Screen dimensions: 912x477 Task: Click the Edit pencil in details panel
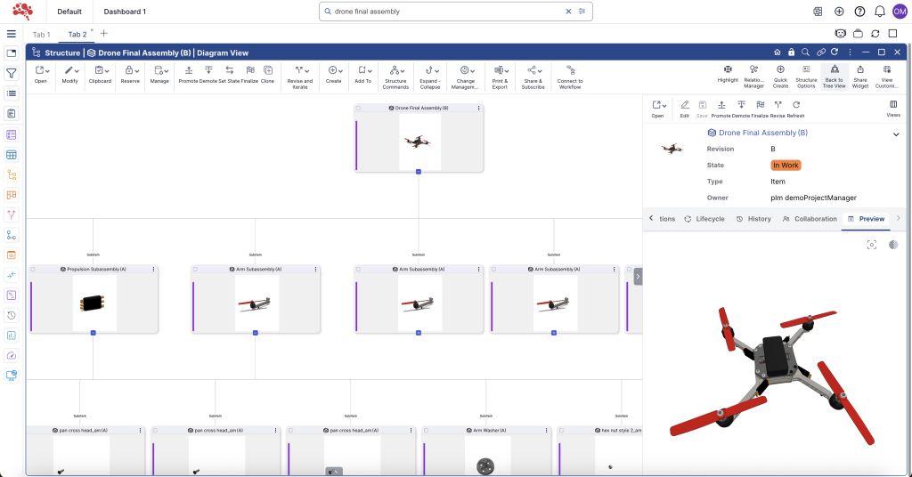[x=684, y=105]
